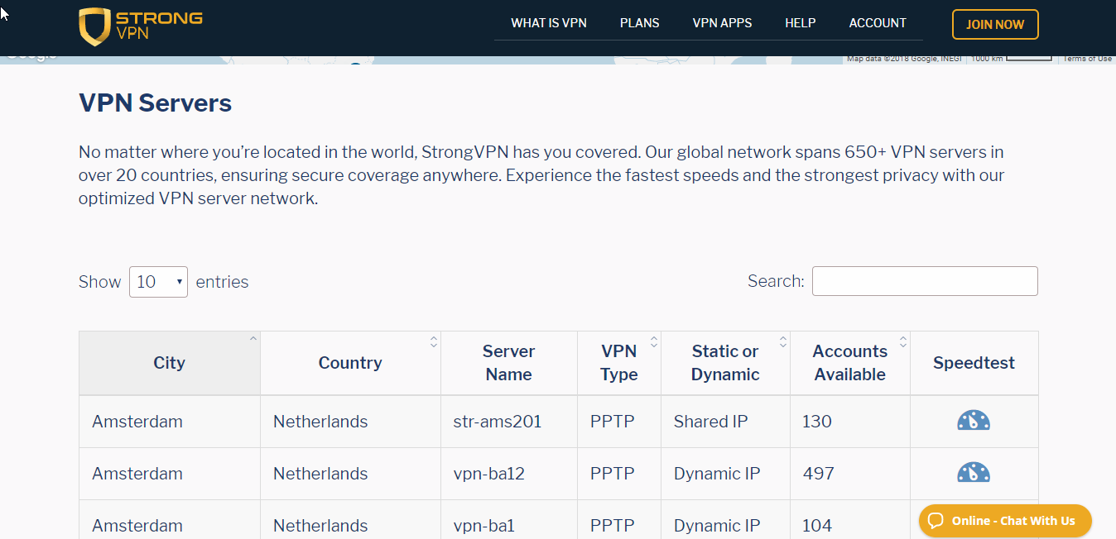
Task: Click accounts available value 497
Action: [819, 474]
